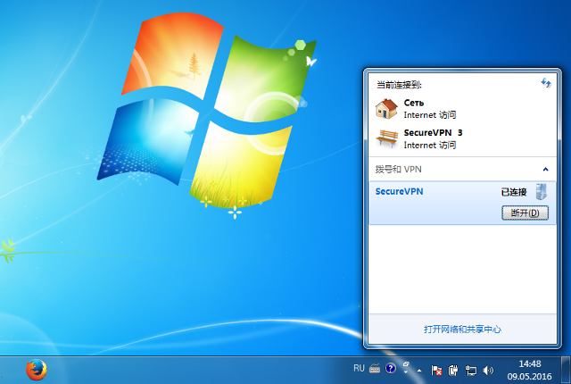Open 打开网络和共享中心 link
The image size is (571, 384).
[462, 330]
